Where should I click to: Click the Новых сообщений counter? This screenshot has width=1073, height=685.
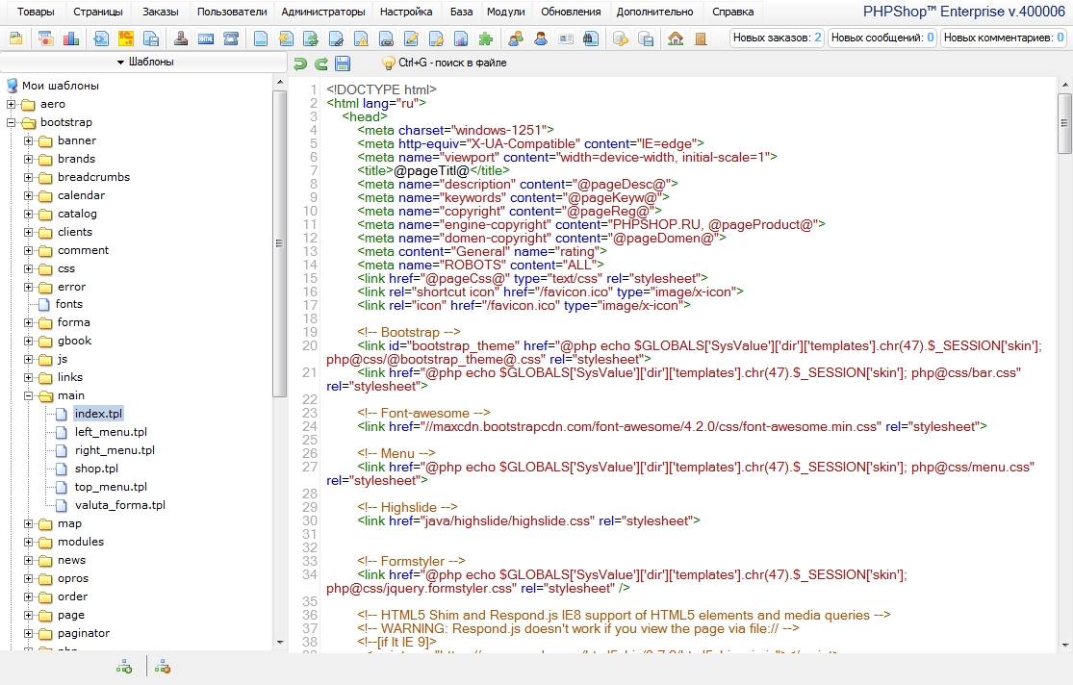click(882, 38)
